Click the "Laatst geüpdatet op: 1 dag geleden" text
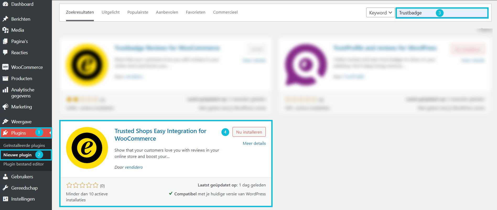The width and height of the screenshot is (497, 210). [x=232, y=185]
